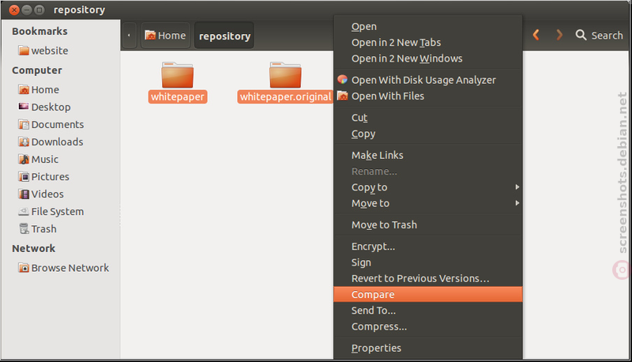Click the Disk Usage Analyzer icon in the context menu
Viewport: 632px width, 362px height.
[x=343, y=79]
